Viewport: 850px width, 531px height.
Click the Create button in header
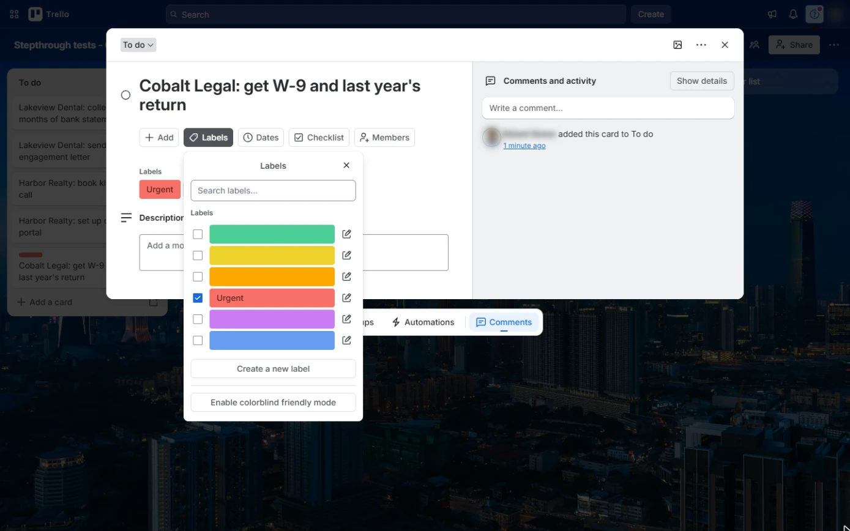(x=651, y=14)
